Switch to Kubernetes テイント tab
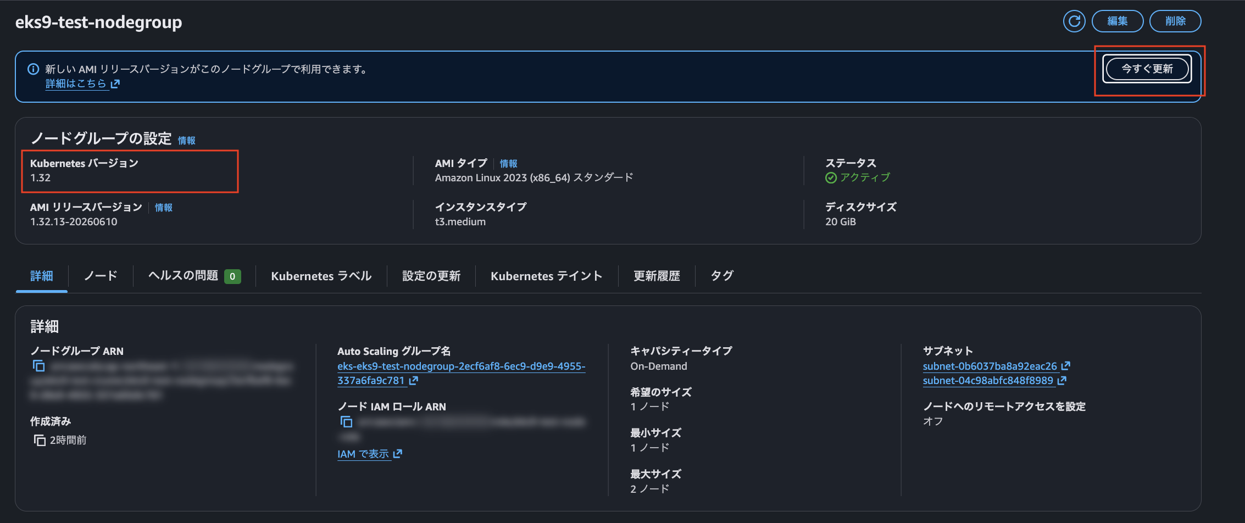 point(547,276)
